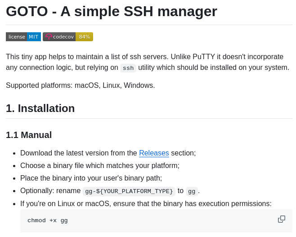
Task: Click the "gg-${YOUR_PLATFORM_TYPE}" inline code
Action: (129, 191)
